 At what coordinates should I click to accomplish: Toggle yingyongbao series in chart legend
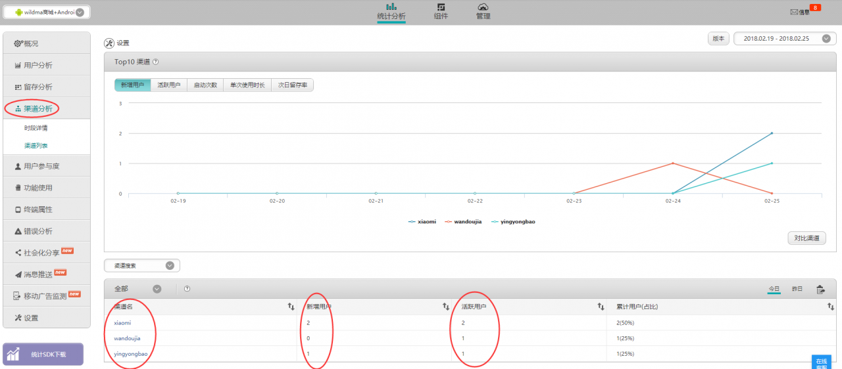(x=512, y=222)
